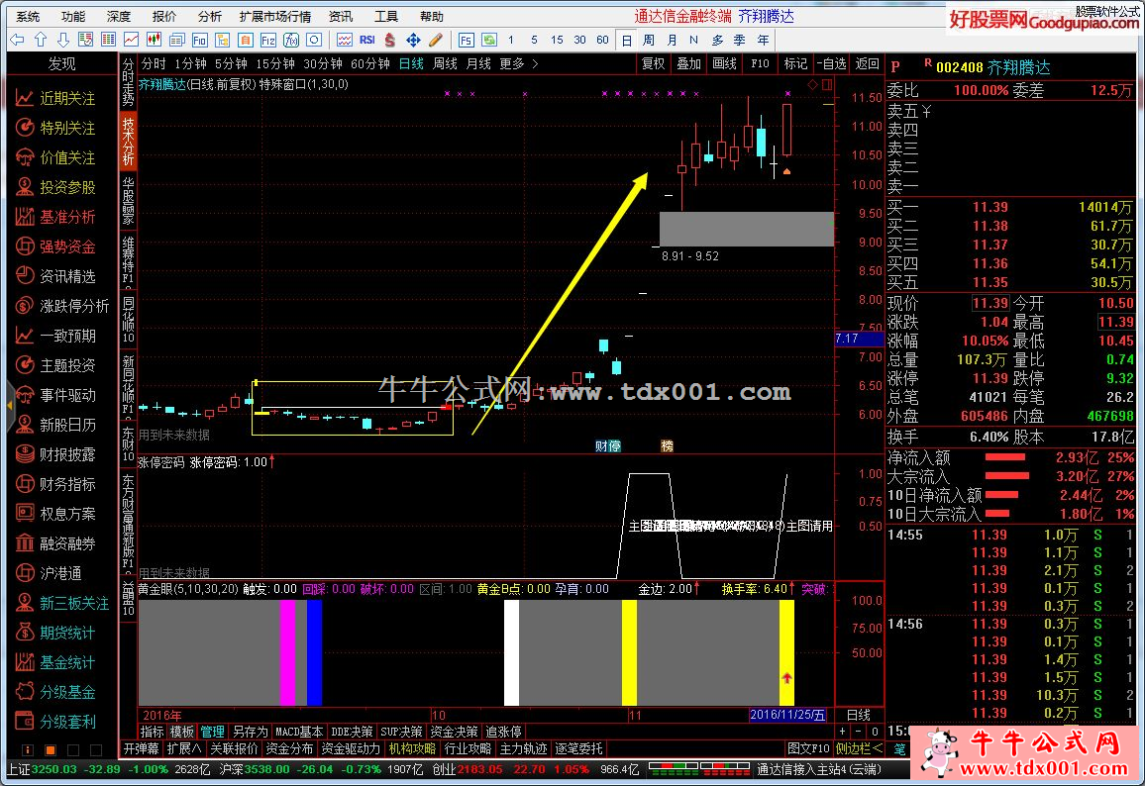Click the 返回 back button
This screenshot has height=786, width=1145.
tap(867, 63)
